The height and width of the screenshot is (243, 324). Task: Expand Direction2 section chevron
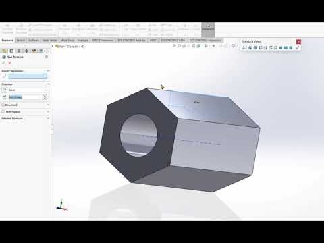point(48,105)
